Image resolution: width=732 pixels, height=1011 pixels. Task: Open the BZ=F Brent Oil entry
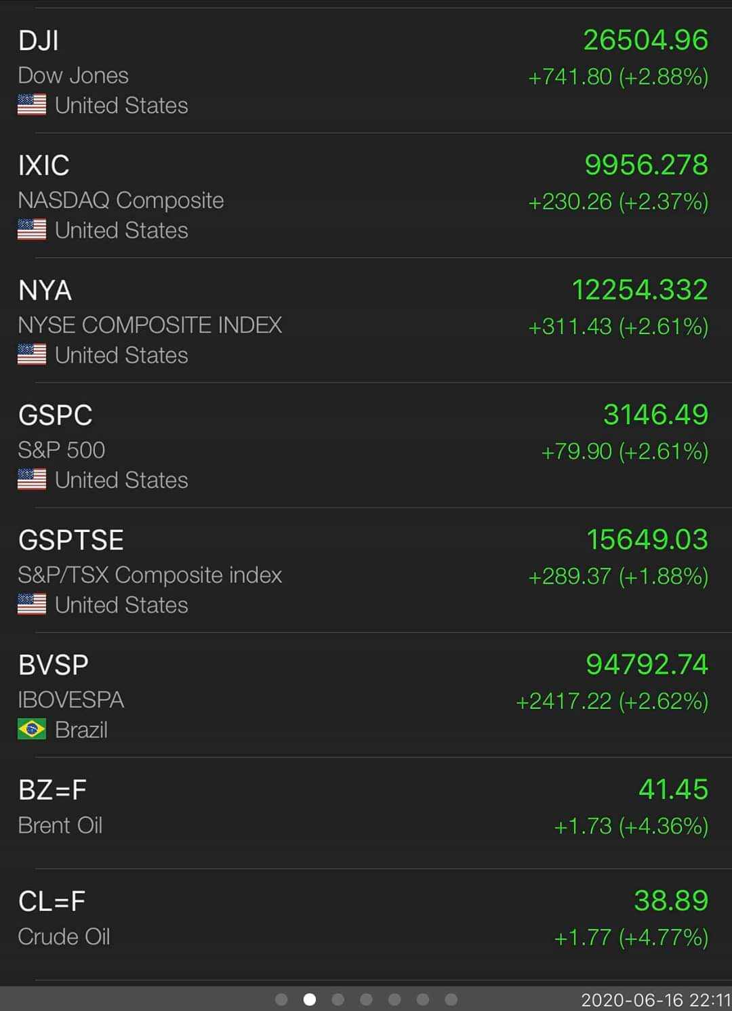pos(53,790)
